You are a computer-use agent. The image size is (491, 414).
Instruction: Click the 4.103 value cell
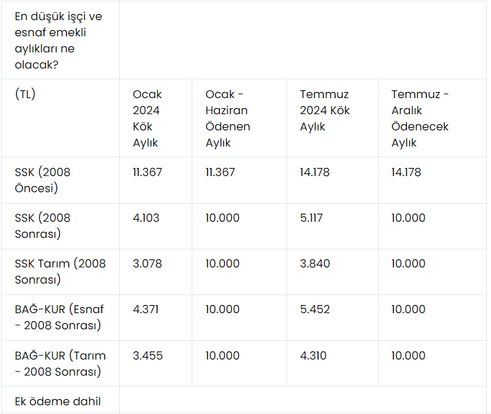(x=147, y=218)
